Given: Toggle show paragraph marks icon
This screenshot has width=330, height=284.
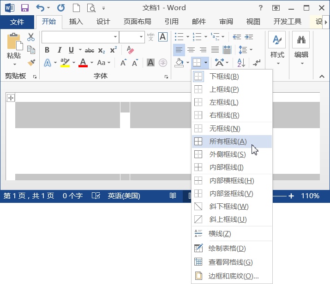Looking at the screenshot, I should point(257,62).
